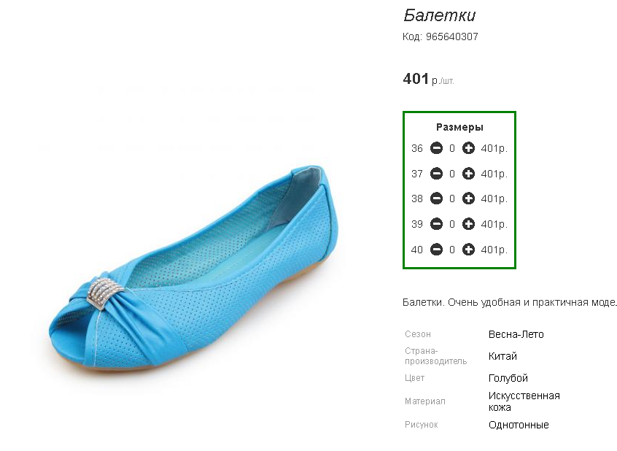Click the Искусственная кожа material value
Viewport: 617px width, 451px height.
coord(524,401)
